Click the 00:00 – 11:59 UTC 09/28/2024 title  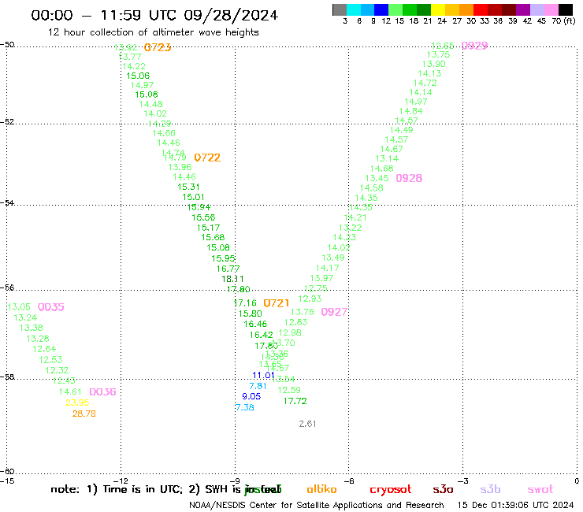pos(154,15)
